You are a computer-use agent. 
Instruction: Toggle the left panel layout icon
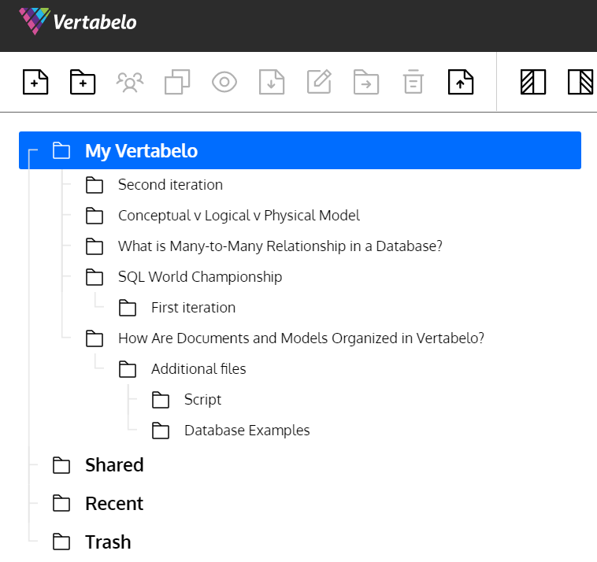coord(533,82)
